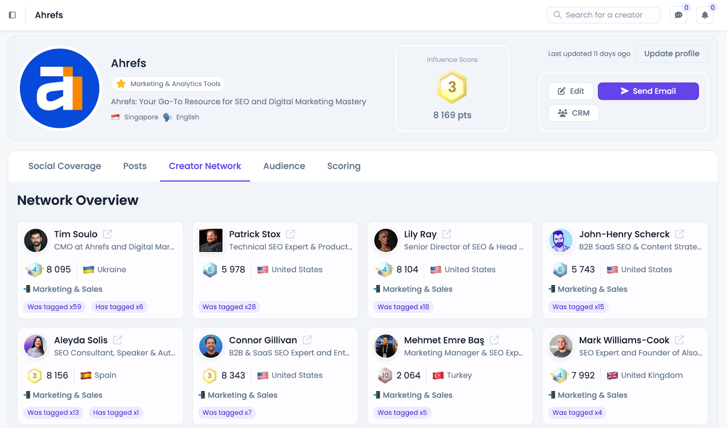Image resolution: width=727 pixels, height=428 pixels.
Task: Click 'Last updated 11 days ago' text
Action: [x=589, y=54]
